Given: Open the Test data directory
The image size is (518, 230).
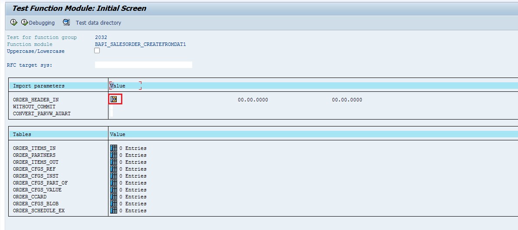Looking at the screenshot, I should click(98, 23).
